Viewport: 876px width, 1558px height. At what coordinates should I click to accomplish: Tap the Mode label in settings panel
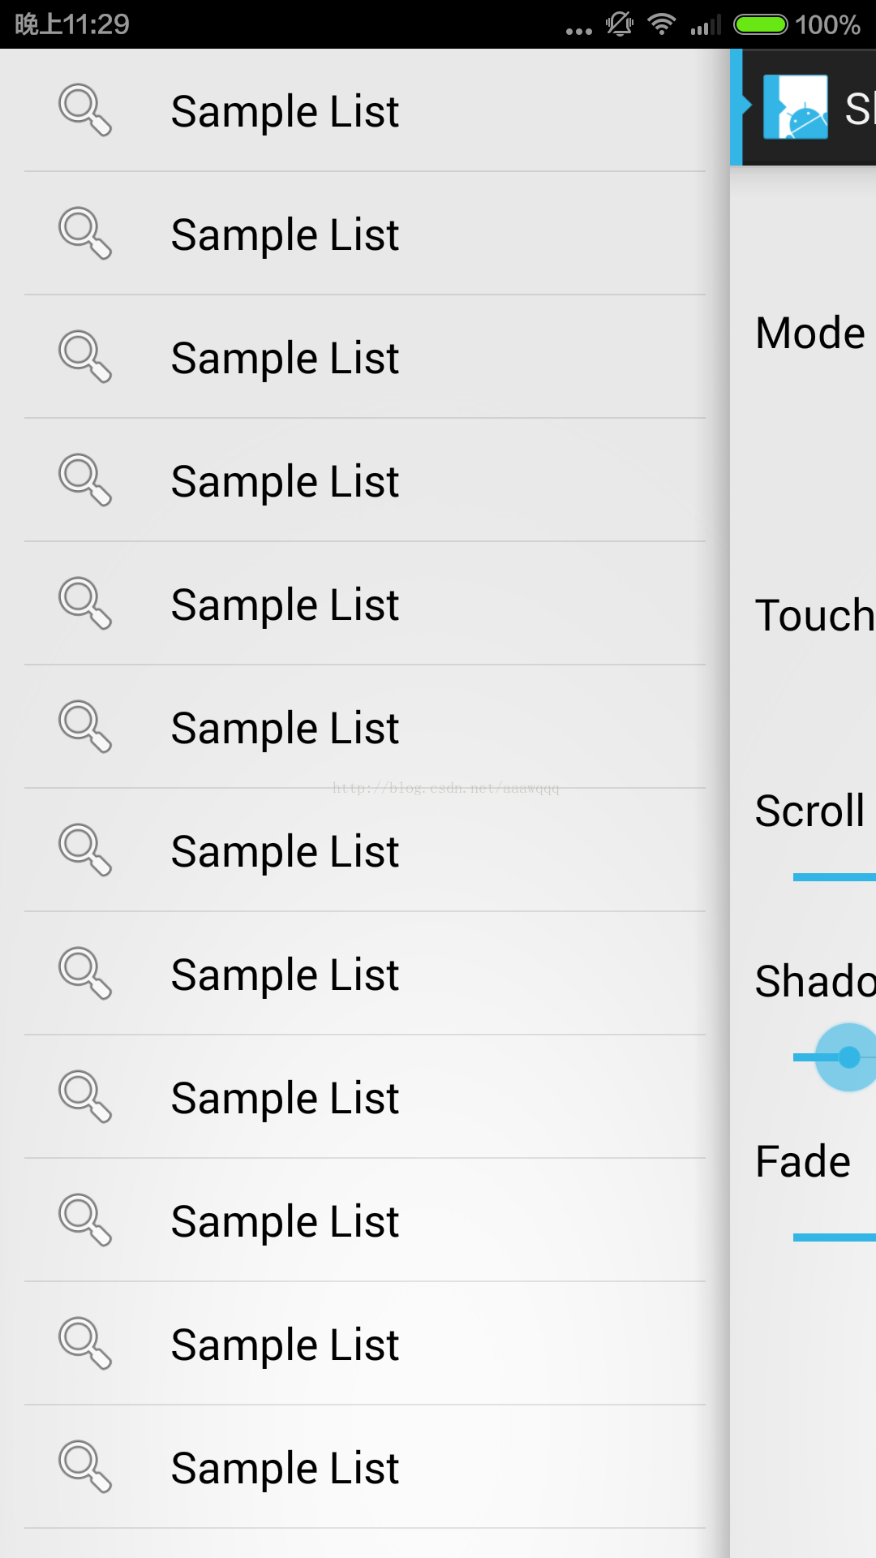click(x=810, y=334)
